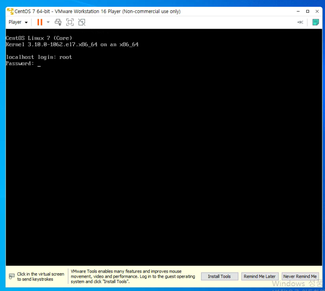Click the keyboard hint icon in the status bar

click(x=12, y=276)
